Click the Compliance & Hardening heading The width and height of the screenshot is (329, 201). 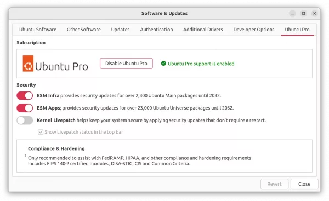(x=56, y=148)
